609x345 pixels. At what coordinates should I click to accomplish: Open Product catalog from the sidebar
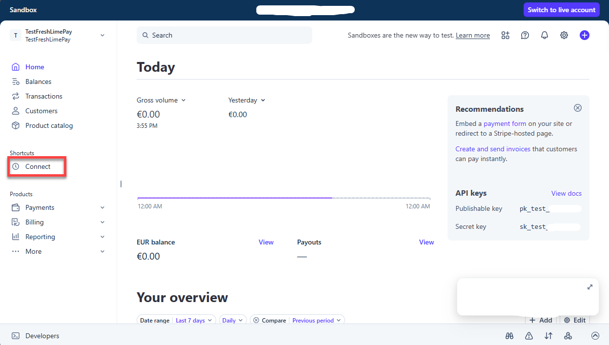point(49,125)
